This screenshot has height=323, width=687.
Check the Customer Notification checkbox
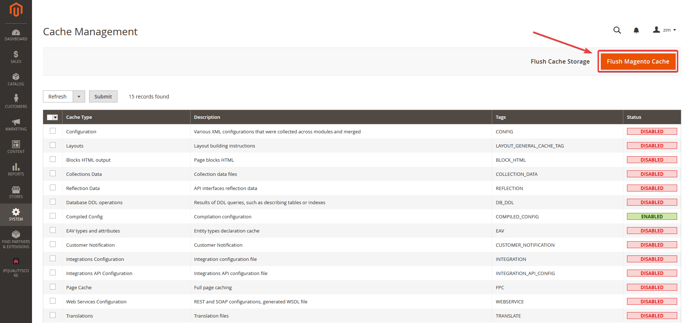pos(53,244)
